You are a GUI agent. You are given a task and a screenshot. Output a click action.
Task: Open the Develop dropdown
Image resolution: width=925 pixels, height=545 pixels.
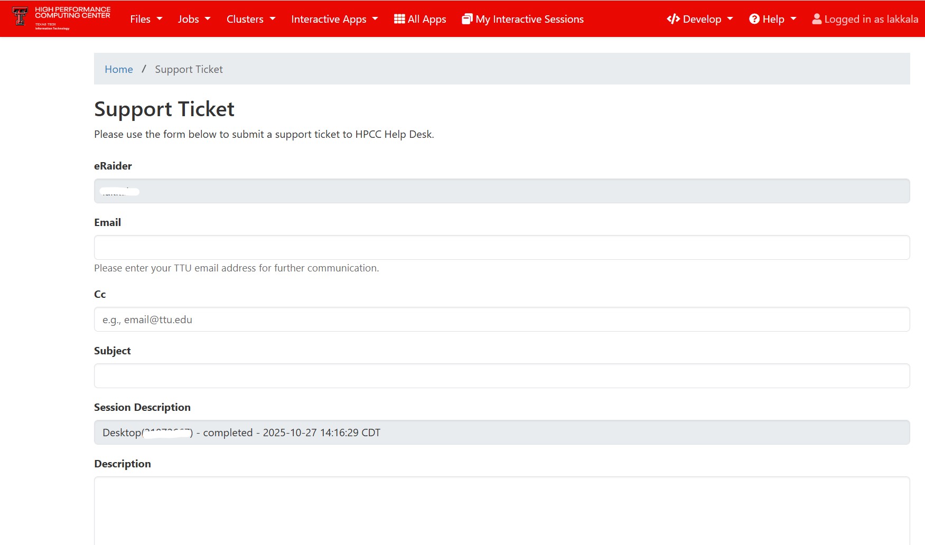pos(700,18)
